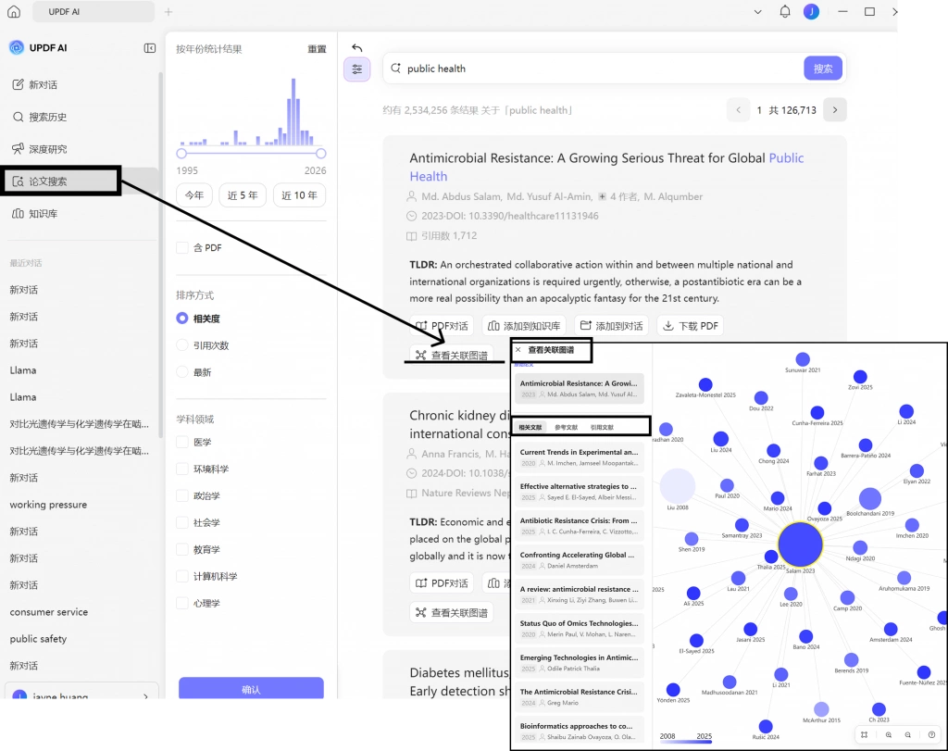Click the right year range slider handle
Viewport: 948px width, 751px height.
pyautogui.click(x=321, y=153)
